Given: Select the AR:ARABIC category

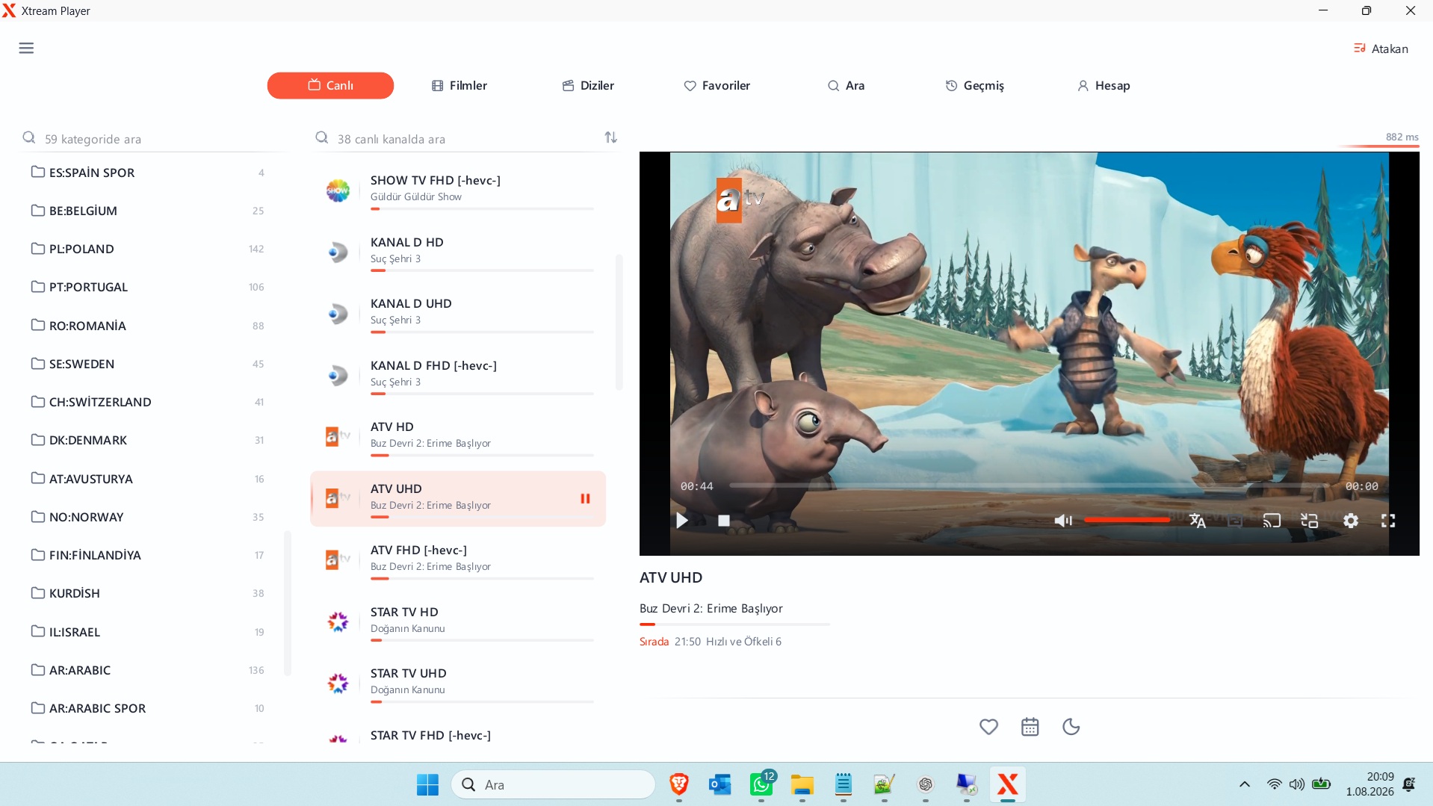Looking at the screenshot, I should [x=148, y=670].
